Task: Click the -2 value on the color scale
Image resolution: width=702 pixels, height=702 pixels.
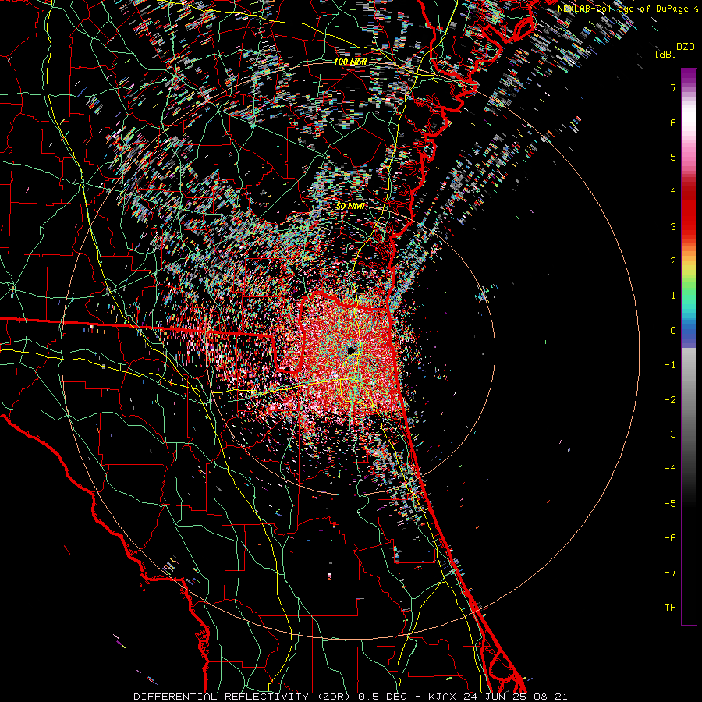Action: 670,400
